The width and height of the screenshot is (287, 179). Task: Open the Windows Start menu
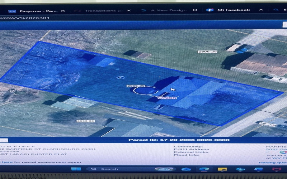[x=76, y=169]
